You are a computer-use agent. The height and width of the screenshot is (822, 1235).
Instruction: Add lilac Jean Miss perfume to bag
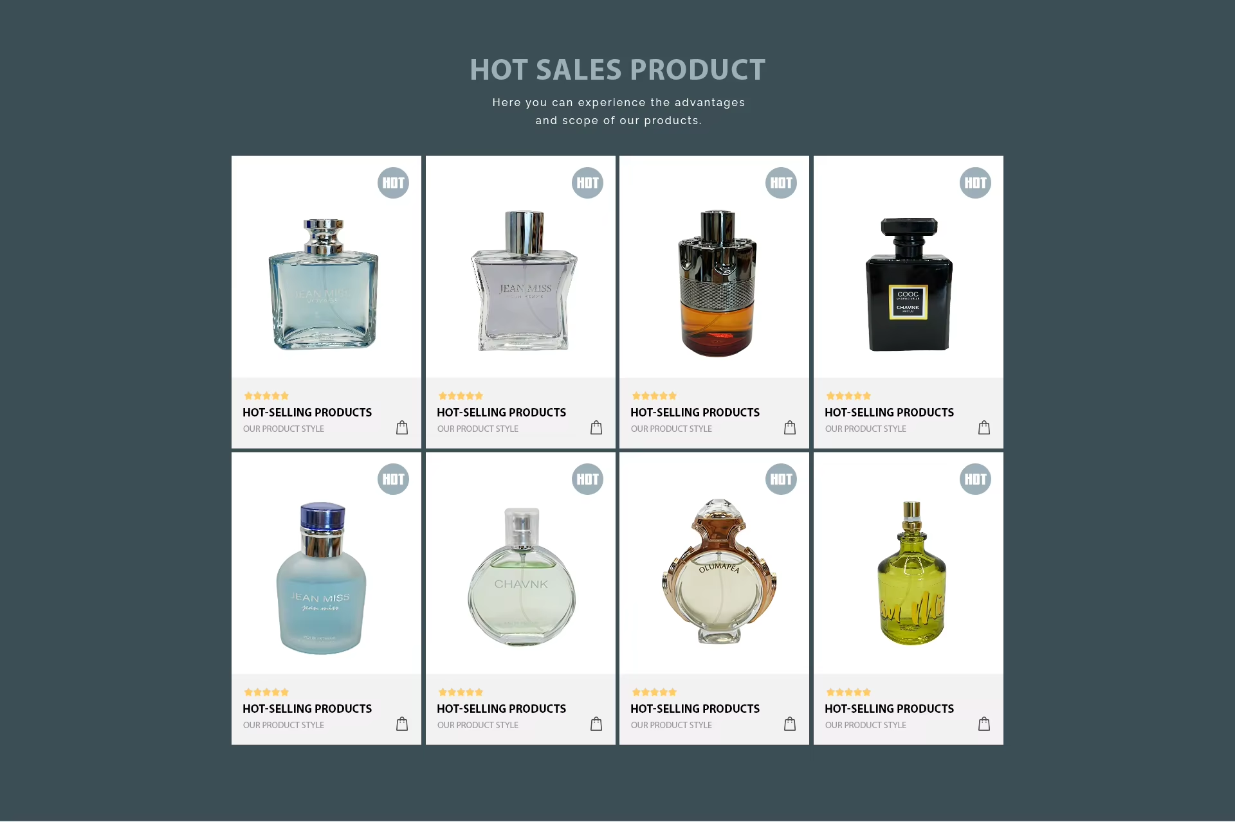596,427
